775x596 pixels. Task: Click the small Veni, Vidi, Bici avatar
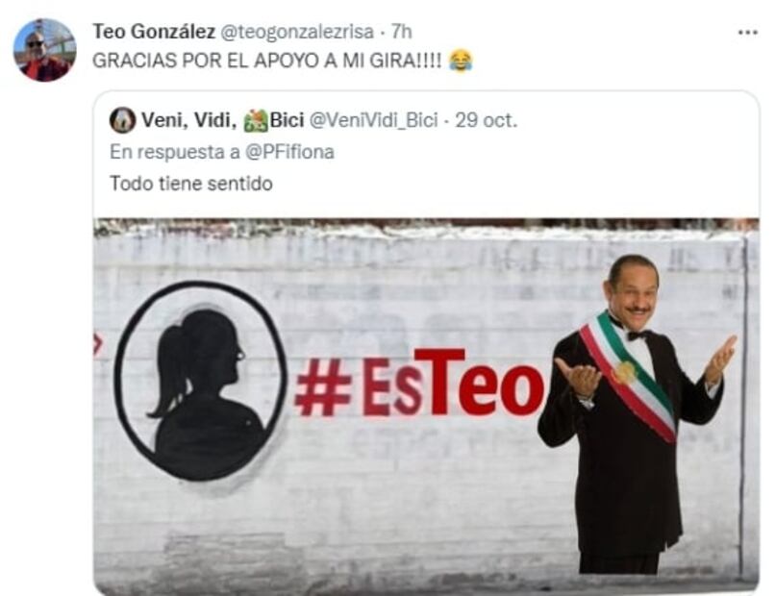coord(122,120)
